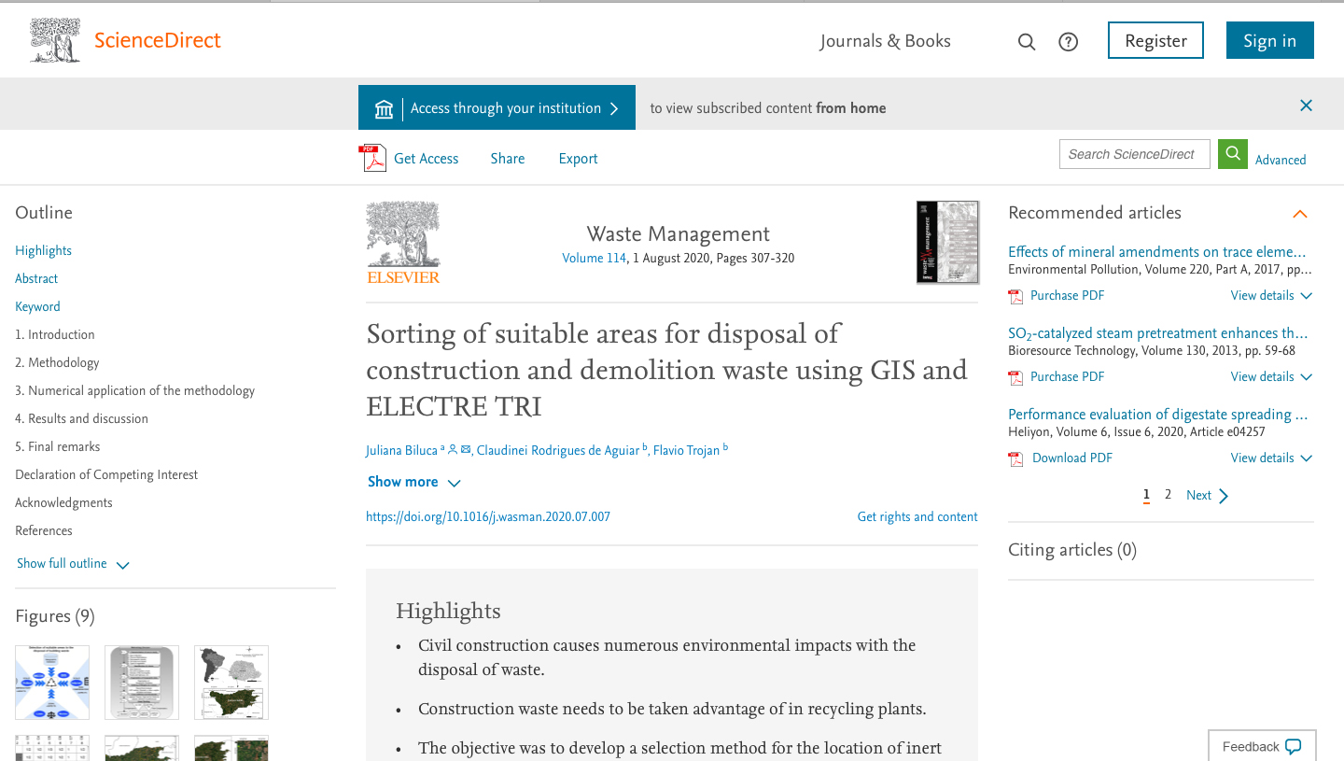Viewport: 1344px width, 761px height.
Task: Select recommended articles page 1
Action: [1146, 495]
